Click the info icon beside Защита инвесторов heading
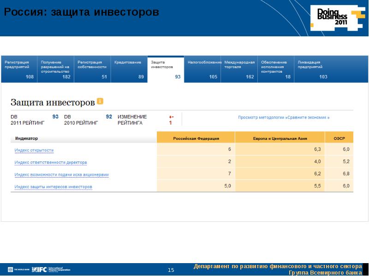Screen dimensions: 369x276 [100, 101]
